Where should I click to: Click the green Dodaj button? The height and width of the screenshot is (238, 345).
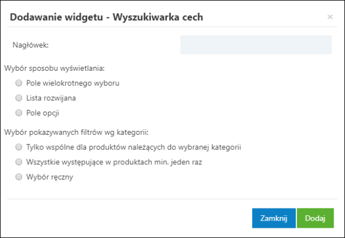click(315, 218)
